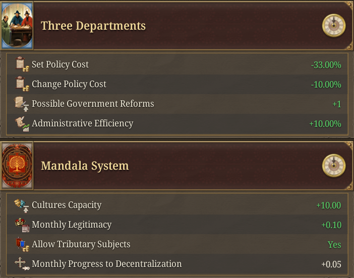Click the clock icon beside Mandala System
The height and width of the screenshot is (278, 354).
point(334,166)
